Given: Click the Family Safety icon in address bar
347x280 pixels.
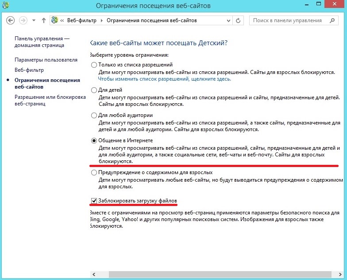Looking at the screenshot, I should (54, 20).
